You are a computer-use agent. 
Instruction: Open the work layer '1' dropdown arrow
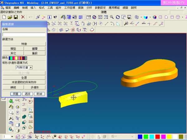pos(12,137)
